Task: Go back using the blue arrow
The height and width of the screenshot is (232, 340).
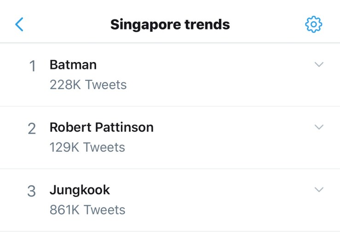Action: tap(19, 24)
